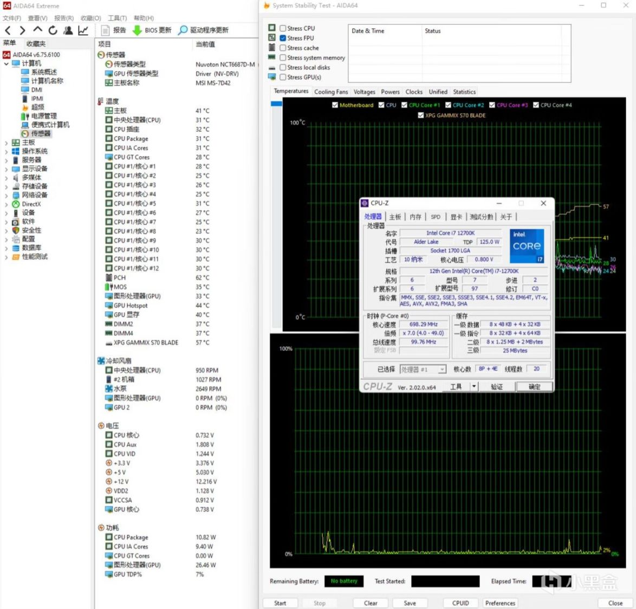Enable the Stress CPU checkbox
This screenshot has height=609, width=636.
283,28
